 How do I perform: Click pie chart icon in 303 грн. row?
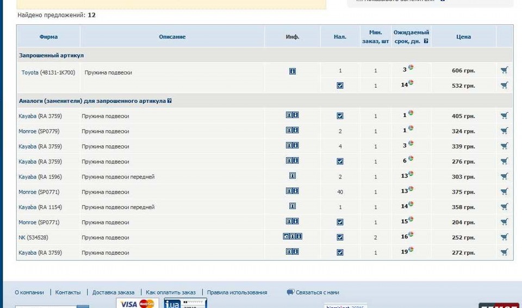click(411, 174)
